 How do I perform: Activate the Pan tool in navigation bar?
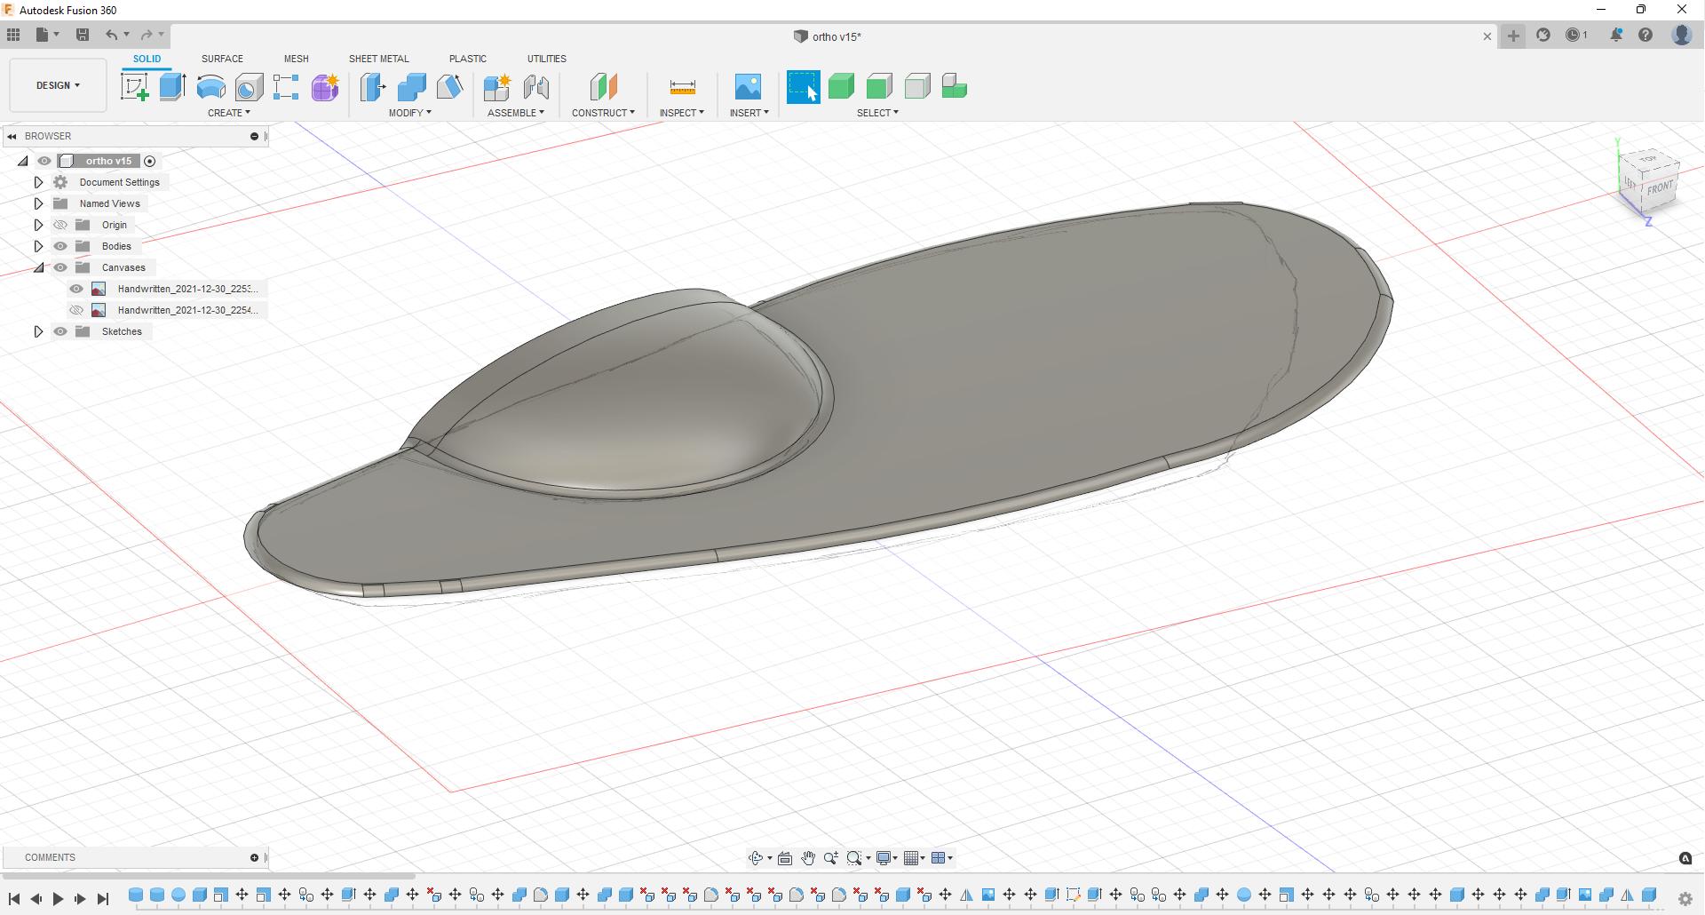[x=808, y=857]
